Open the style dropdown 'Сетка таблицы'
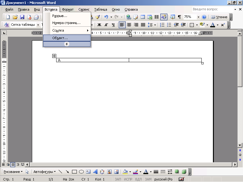The width and height of the screenshot is (243, 182). [38, 25]
